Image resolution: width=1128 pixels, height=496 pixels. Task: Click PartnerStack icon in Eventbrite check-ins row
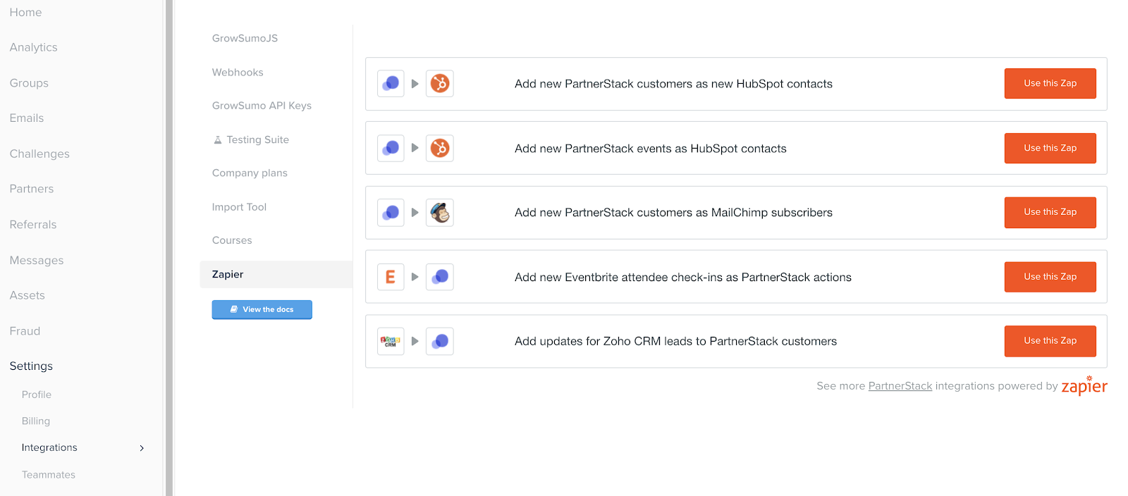click(x=440, y=277)
